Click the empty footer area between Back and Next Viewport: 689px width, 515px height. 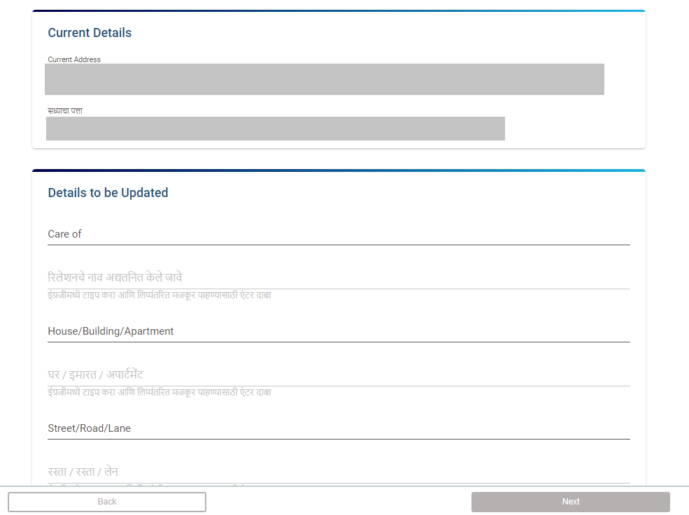tap(339, 502)
